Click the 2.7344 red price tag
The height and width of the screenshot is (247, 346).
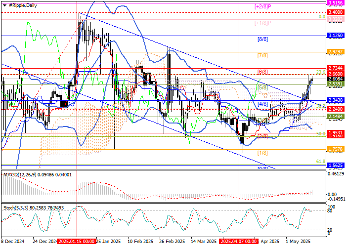pyautogui.click(x=336, y=68)
